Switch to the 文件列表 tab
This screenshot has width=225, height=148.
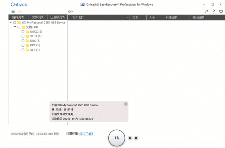click(x=38, y=17)
